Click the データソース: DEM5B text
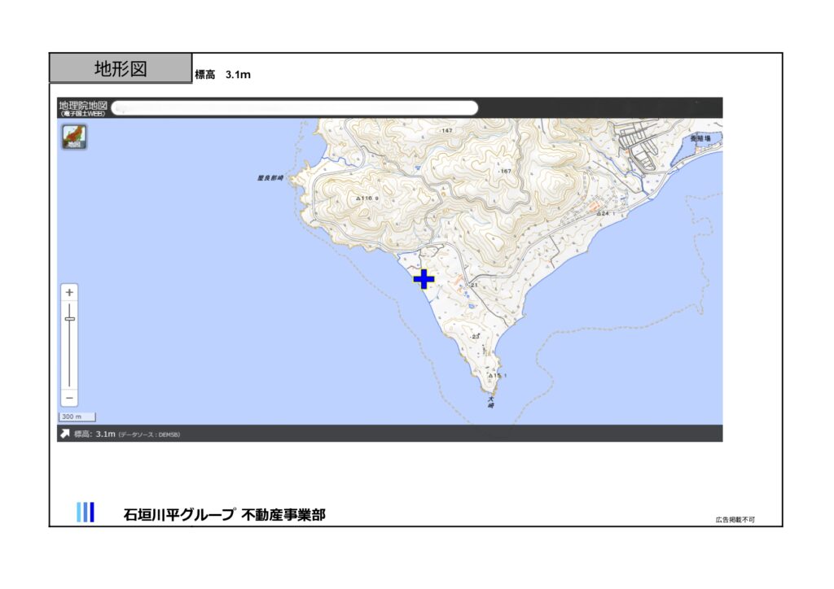This screenshot has height=589, width=834. point(149,434)
